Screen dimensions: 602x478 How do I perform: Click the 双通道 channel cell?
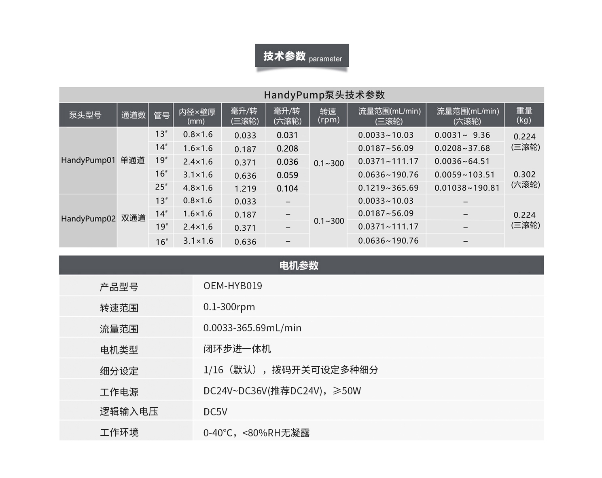tap(133, 218)
